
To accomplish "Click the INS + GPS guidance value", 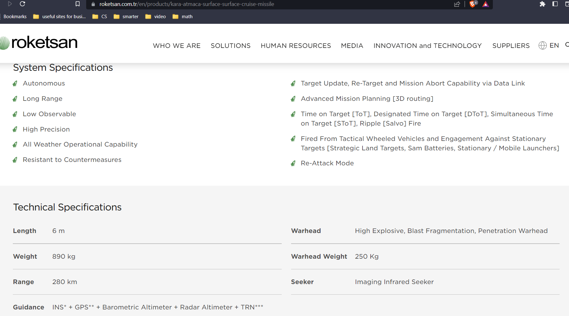I will (x=158, y=307).
